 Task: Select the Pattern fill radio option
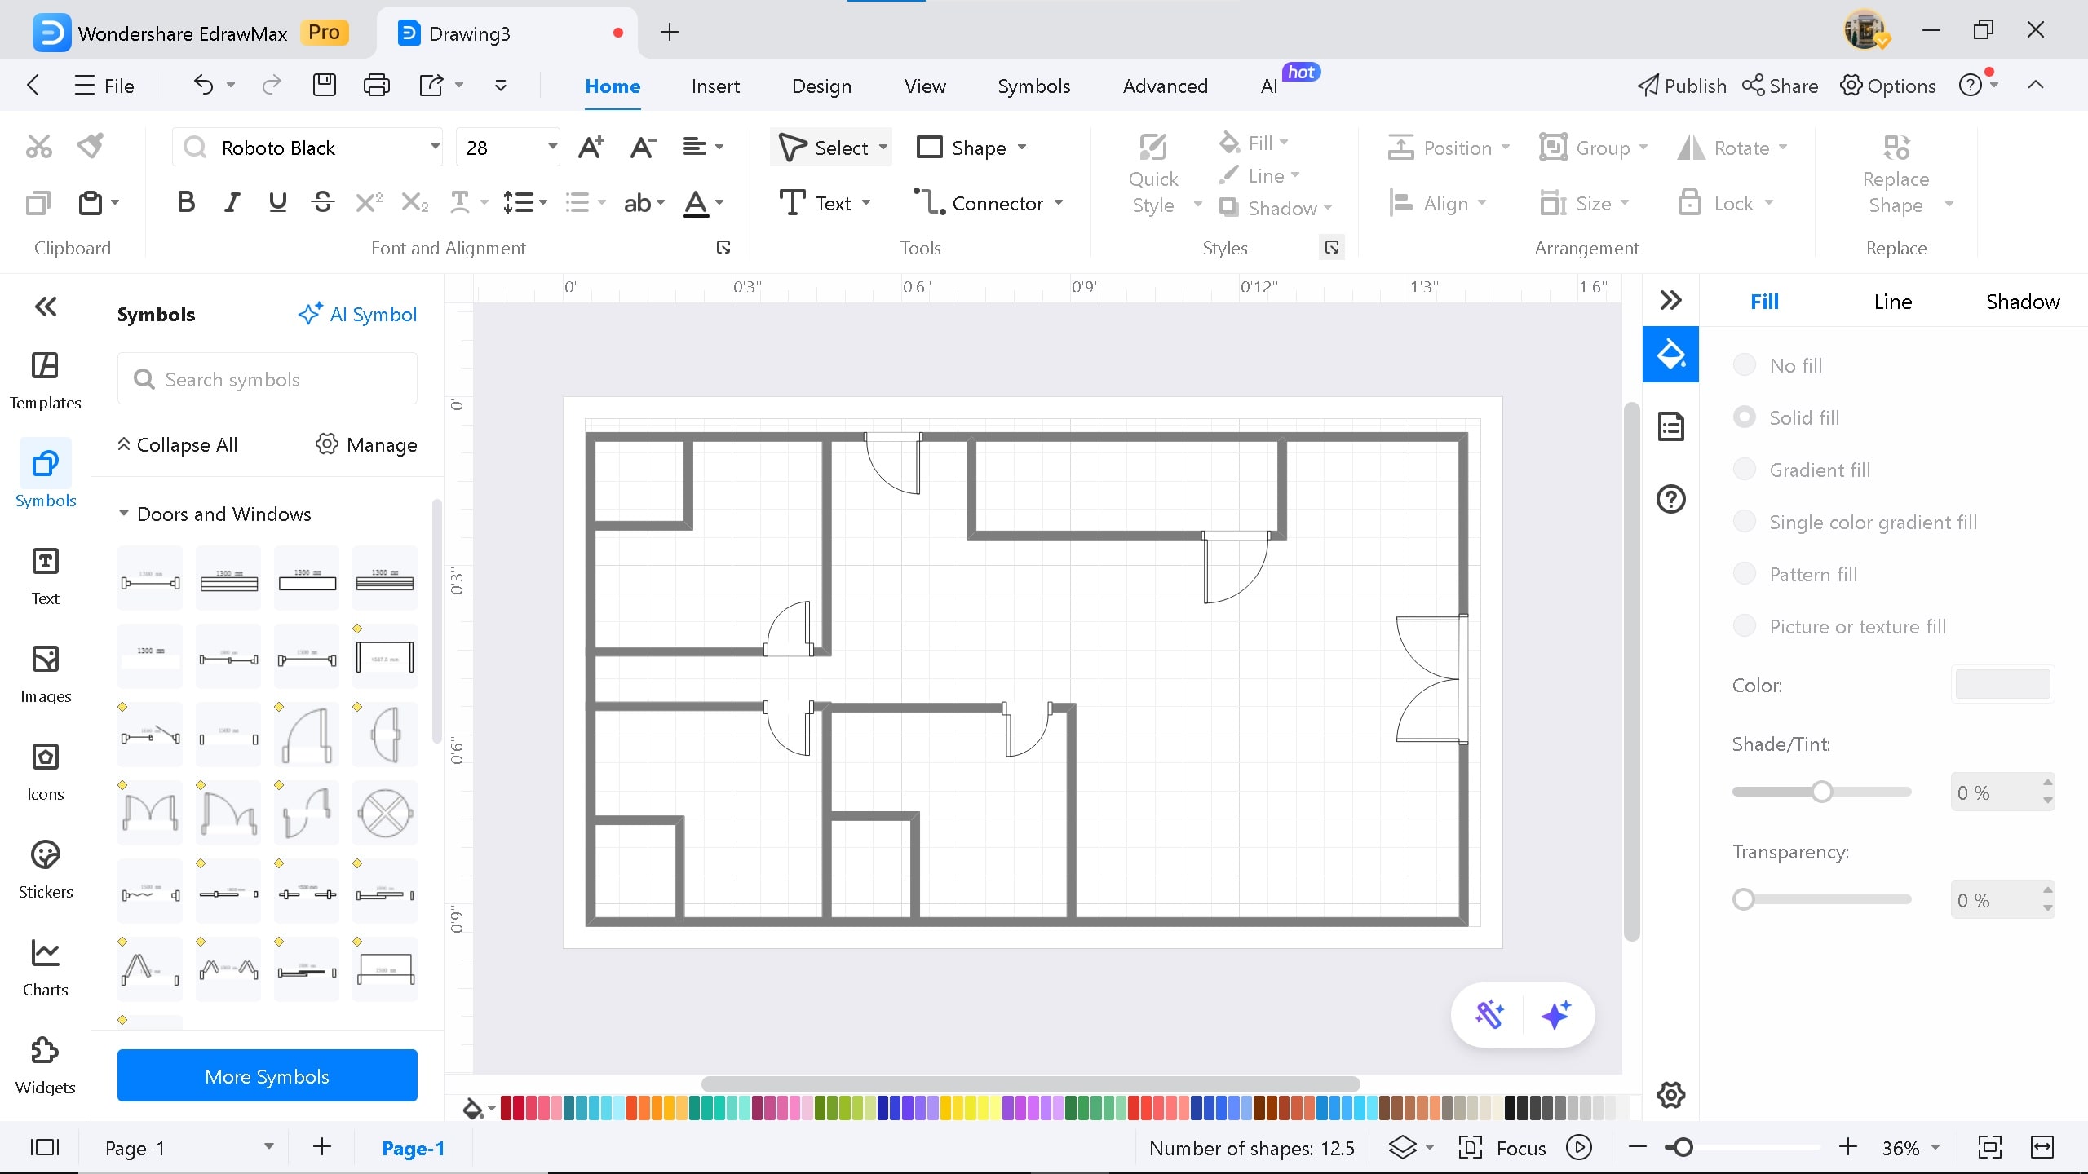coord(1744,573)
